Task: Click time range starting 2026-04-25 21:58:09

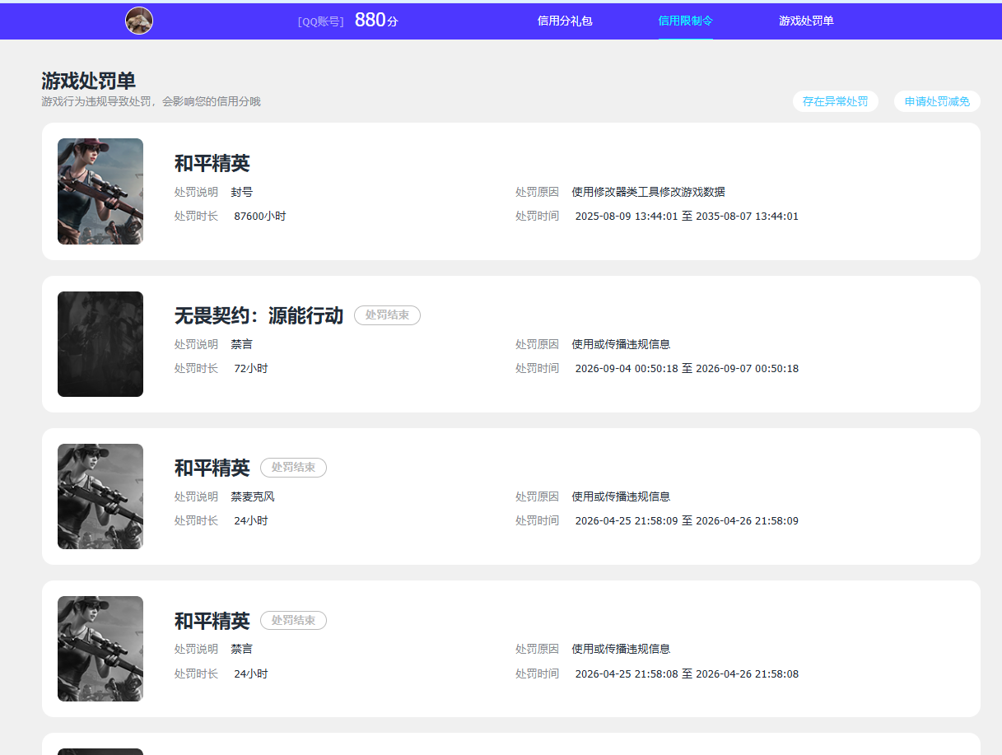Action: tap(687, 521)
